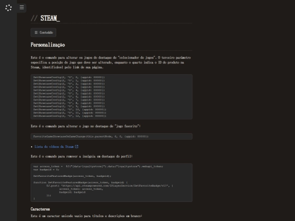Expand the Conteúdo table of contents
This screenshot has height=221, width=295.
[44, 33]
